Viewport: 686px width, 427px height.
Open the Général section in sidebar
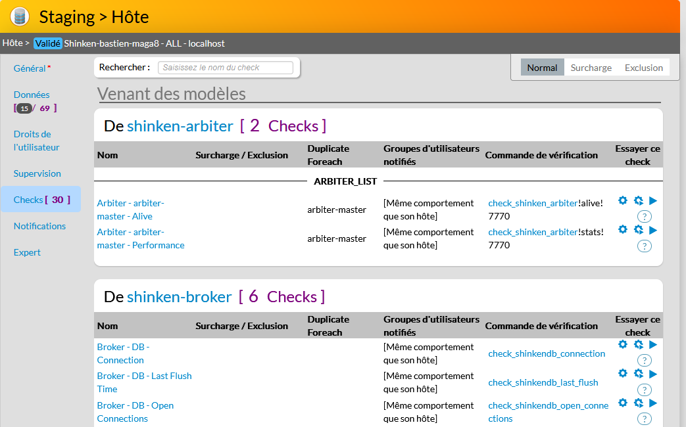pos(30,68)
